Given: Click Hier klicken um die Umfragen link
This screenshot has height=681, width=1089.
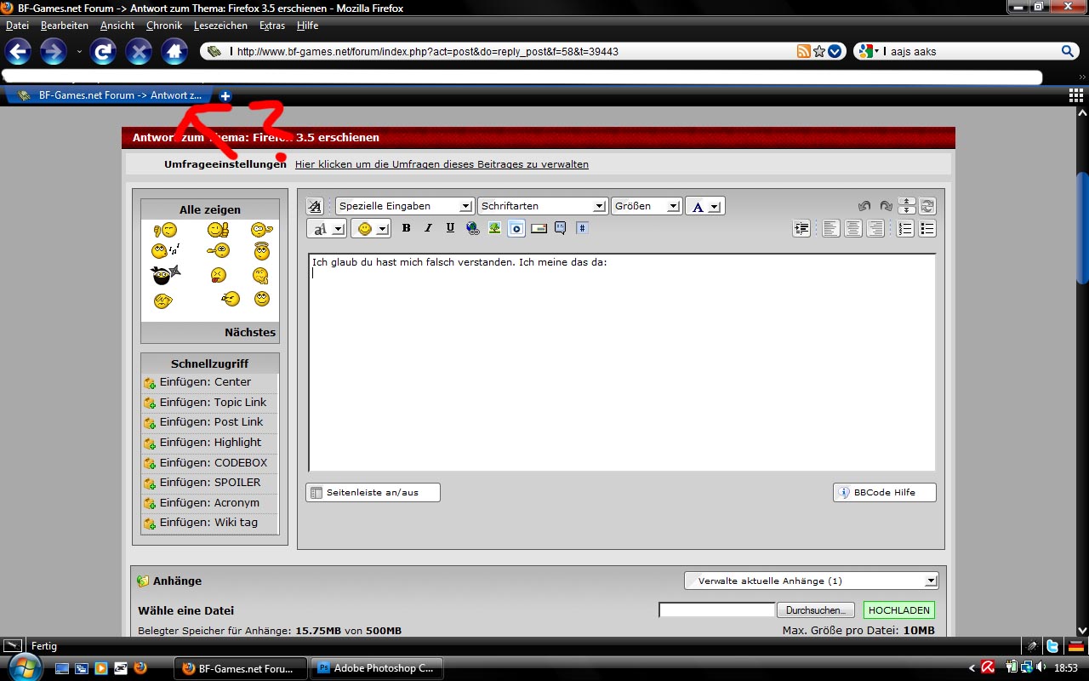Looking at the screenshot, I should [x=442, y=164].
